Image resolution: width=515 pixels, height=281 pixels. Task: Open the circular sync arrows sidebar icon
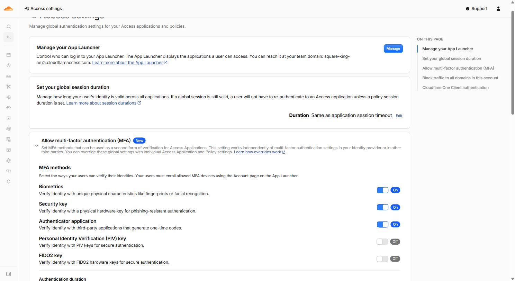pyautogui.click(x=9, y=161)
